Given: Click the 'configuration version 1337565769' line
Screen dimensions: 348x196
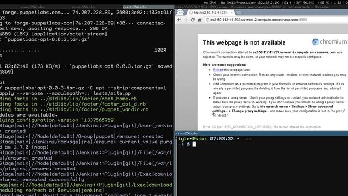Looking at the screenshot, I should (58, 120).
